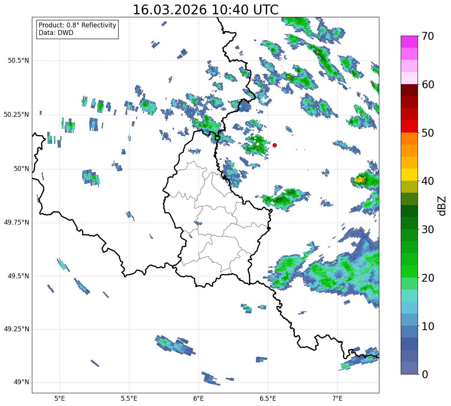Click the colorbar tick label '60'
The width and height of the screenshot is (451, 406).
coord(427,85)
